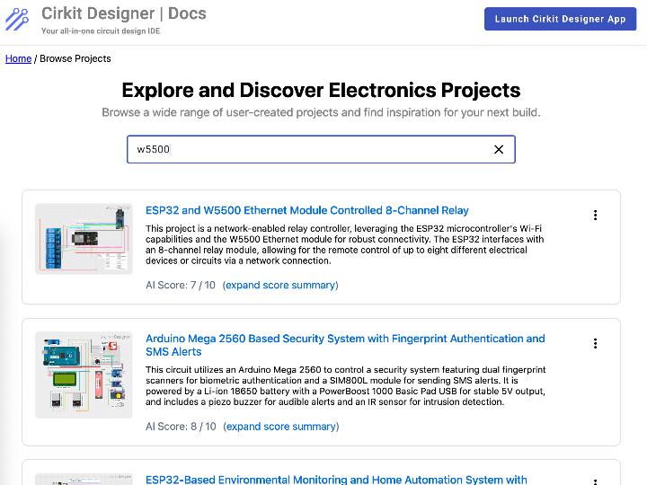647x485 pixels.
Task: Go to Home via breadcrumb link
Action: click(18, 58)
